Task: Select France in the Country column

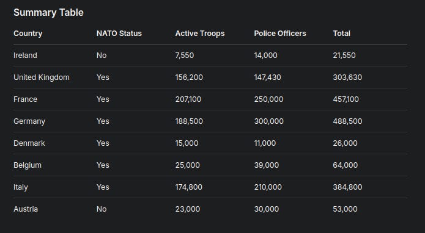Action: coord(25,99)
